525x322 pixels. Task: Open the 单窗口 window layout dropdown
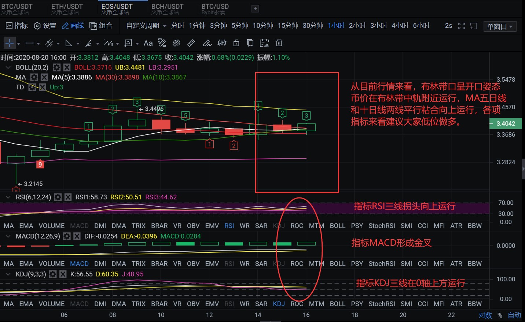[500, 26]
